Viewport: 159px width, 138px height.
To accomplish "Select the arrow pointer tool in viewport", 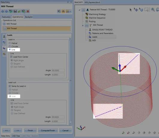I will click(x=130, y=10).
